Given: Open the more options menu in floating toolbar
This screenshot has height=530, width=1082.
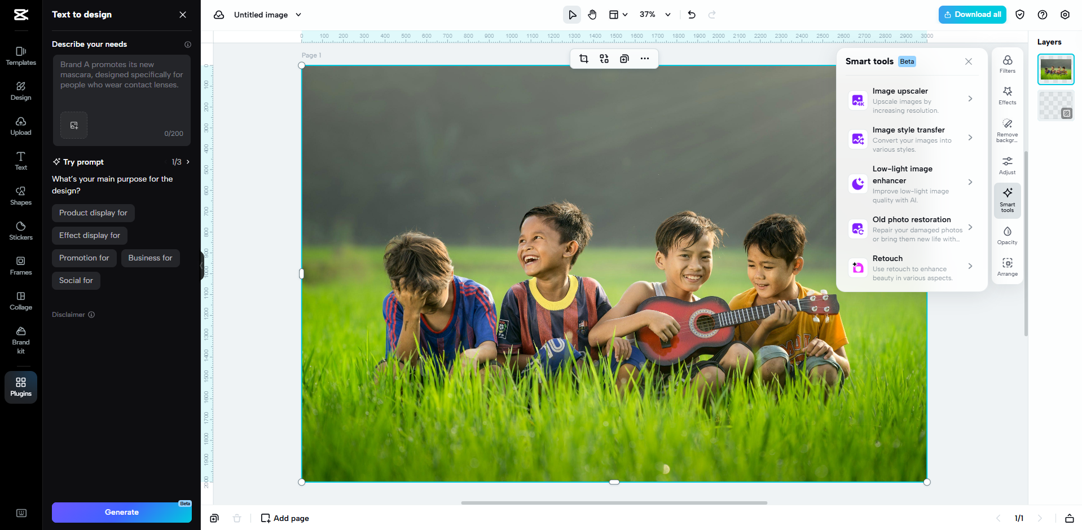Looking at the screenshot, I should (x=645, y=59).
